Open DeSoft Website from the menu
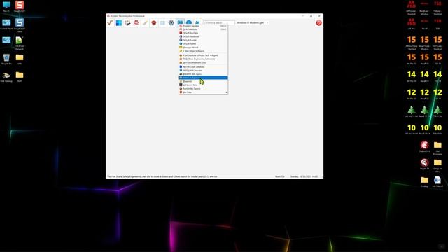448x252 pixels. click(x=203, y=29)
